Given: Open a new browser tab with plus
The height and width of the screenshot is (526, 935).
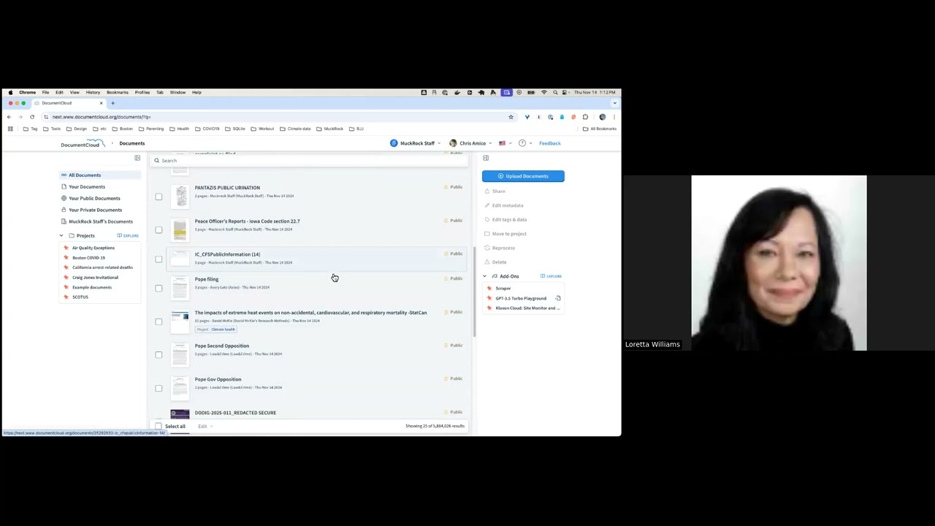Looking at the screenshot, I should point(112,103).
